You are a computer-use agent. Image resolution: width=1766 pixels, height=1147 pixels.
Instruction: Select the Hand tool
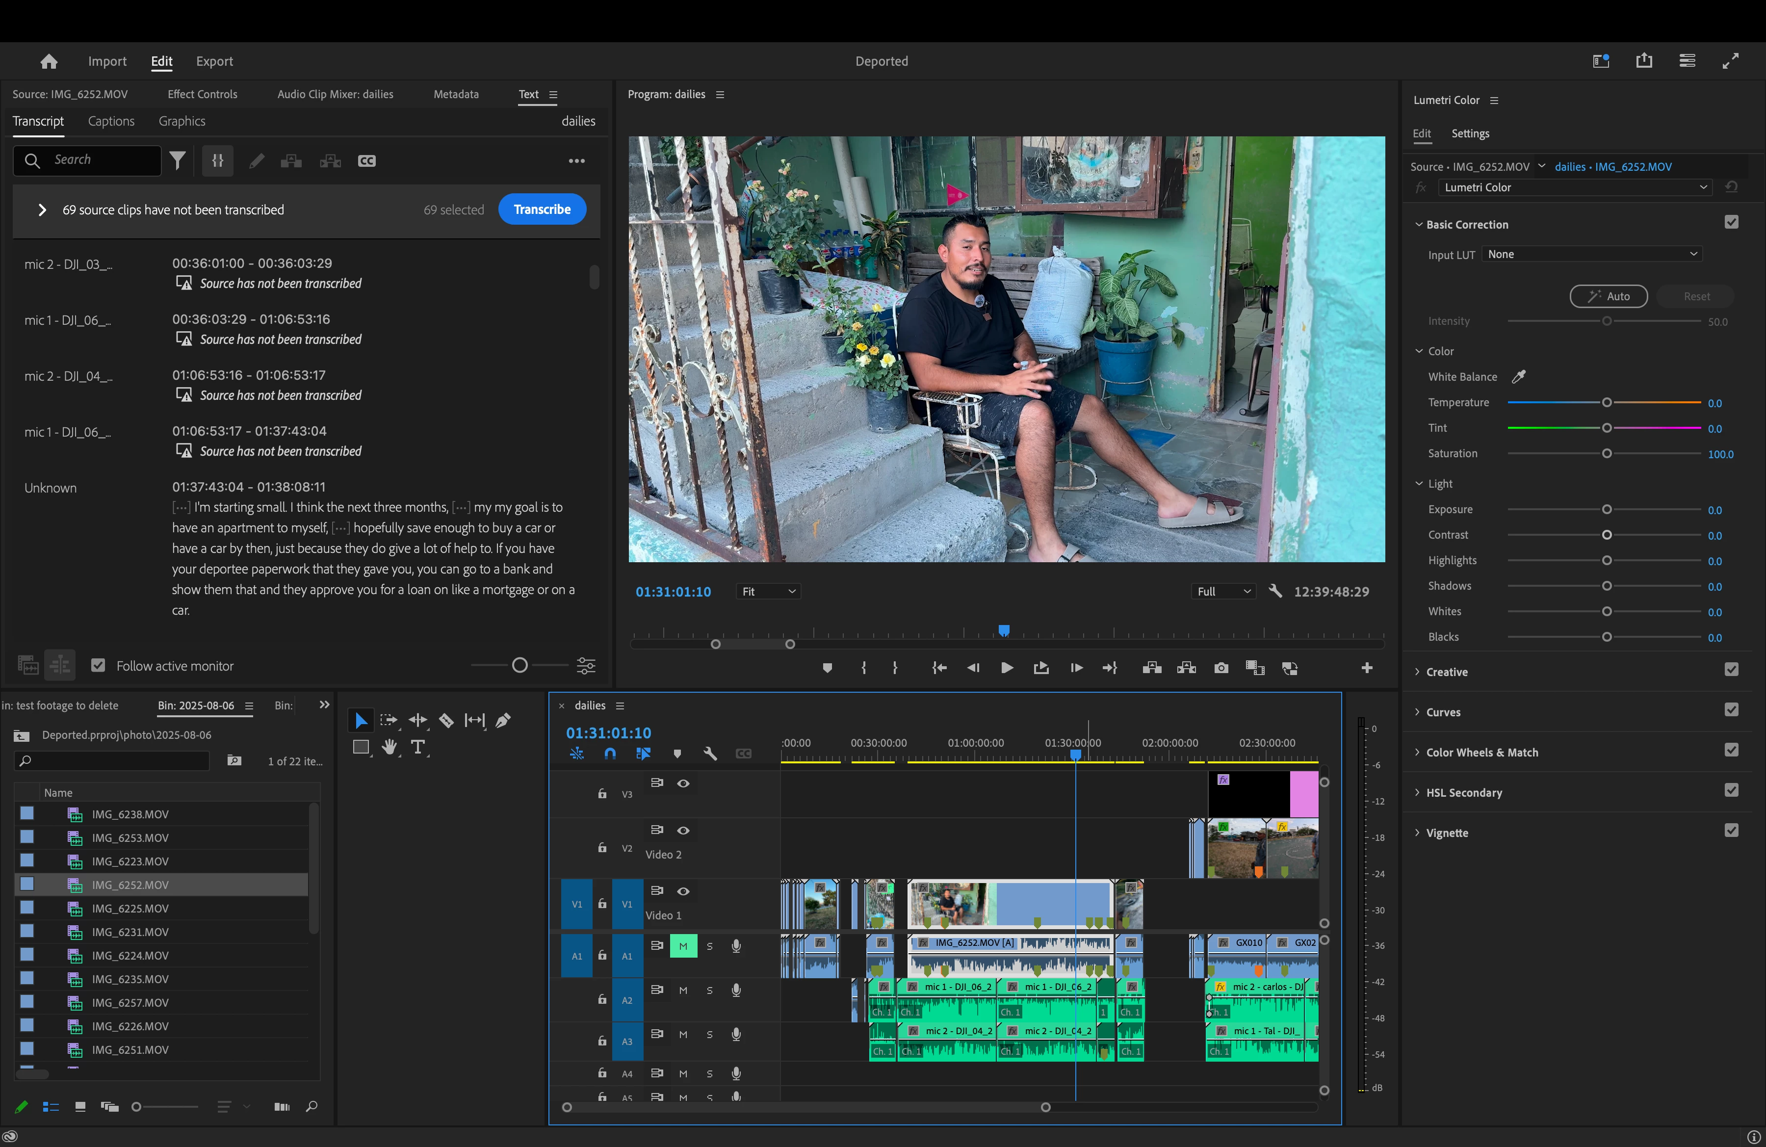click(389, 747)
